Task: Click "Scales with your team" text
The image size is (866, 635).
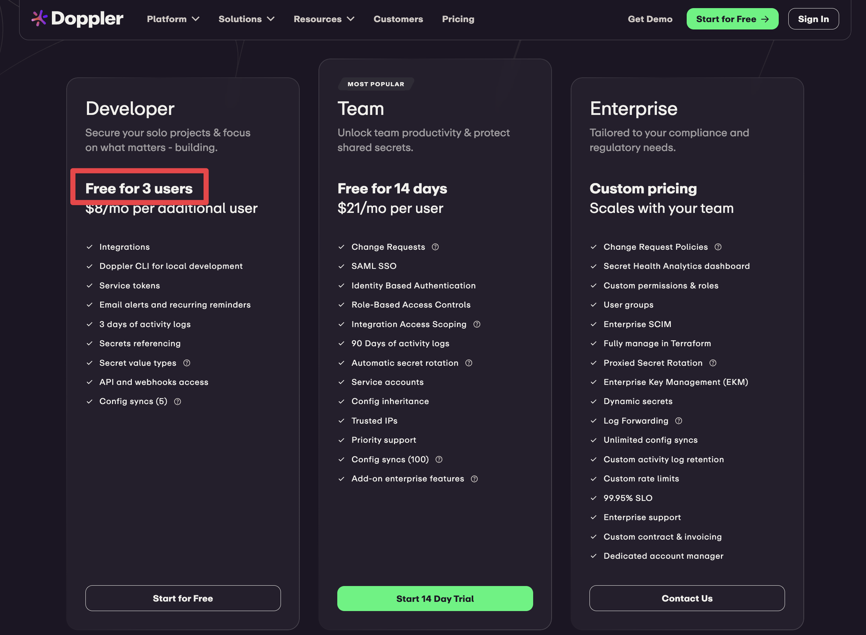Action: point(662,208)
